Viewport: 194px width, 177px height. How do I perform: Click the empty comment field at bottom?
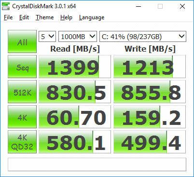coord(97,164)
